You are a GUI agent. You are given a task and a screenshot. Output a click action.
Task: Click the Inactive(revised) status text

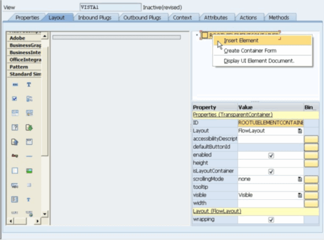pyautogui.click(x=163, y=8)
